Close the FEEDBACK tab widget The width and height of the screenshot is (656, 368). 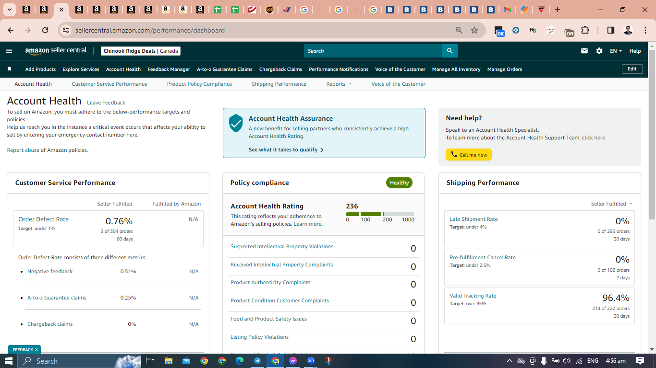click(36, 349)
